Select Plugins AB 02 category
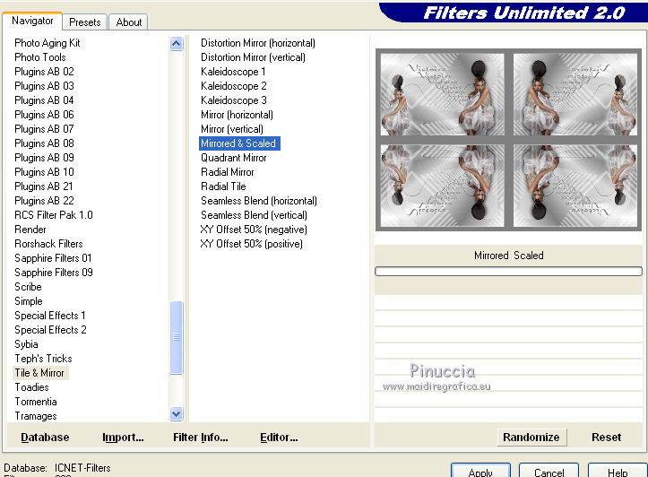The height and width of the screenshot is (477, 648). (44, 72)
